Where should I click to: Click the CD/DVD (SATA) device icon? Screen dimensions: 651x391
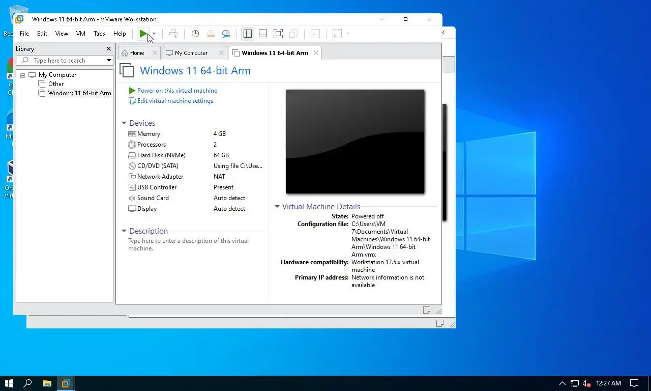click(x=132, y=166)
